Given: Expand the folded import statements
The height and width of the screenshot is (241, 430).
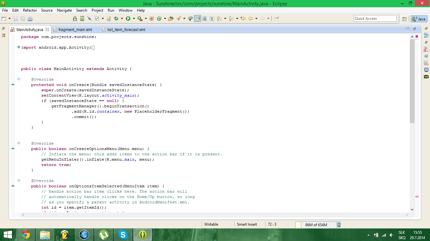Looking at the screenshot, I should [19, 47].
